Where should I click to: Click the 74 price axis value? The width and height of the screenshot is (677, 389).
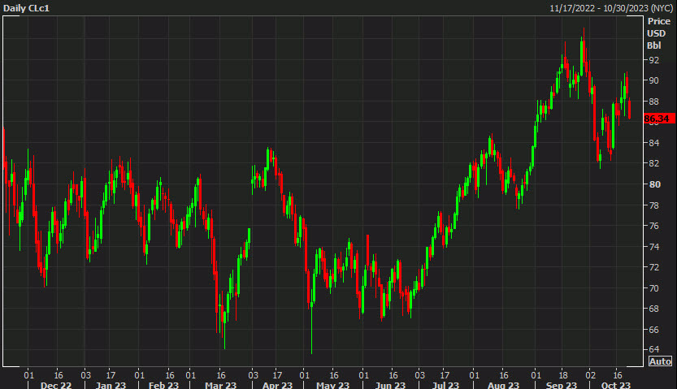click(x=654, y=247)
